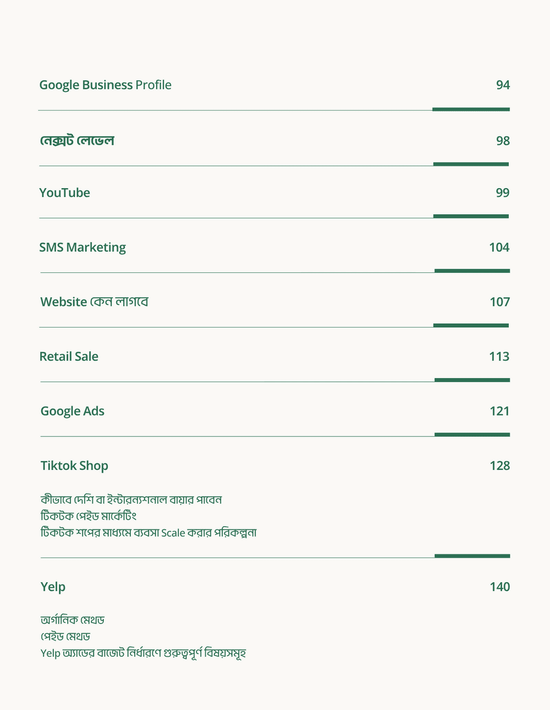Select the SMS Marketing chapter title
This screenshot has height=710, width=550.
(x=82, y=248)
